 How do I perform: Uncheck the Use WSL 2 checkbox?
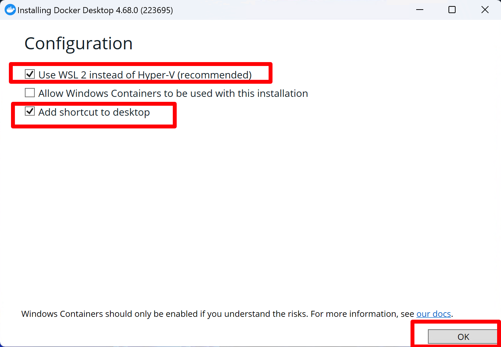(x=30, y=74)
